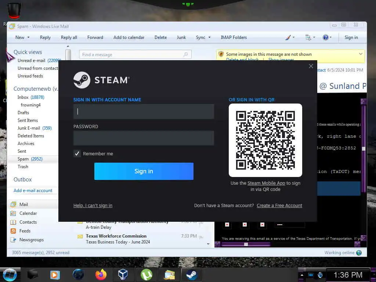Expand the New button dropdown arrow
This screenshot has height=282, width=376.
click(x=29, y=37)
